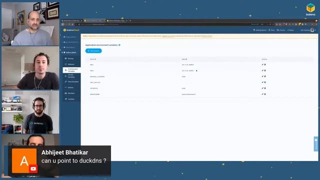Edit the DNS1 variable with pencil icon
The width and height of the screenshot is (320, 180).
tap(262, 64)
